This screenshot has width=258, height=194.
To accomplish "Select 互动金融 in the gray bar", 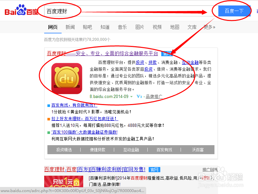I will pyautogui.click(x=131, y=150).
